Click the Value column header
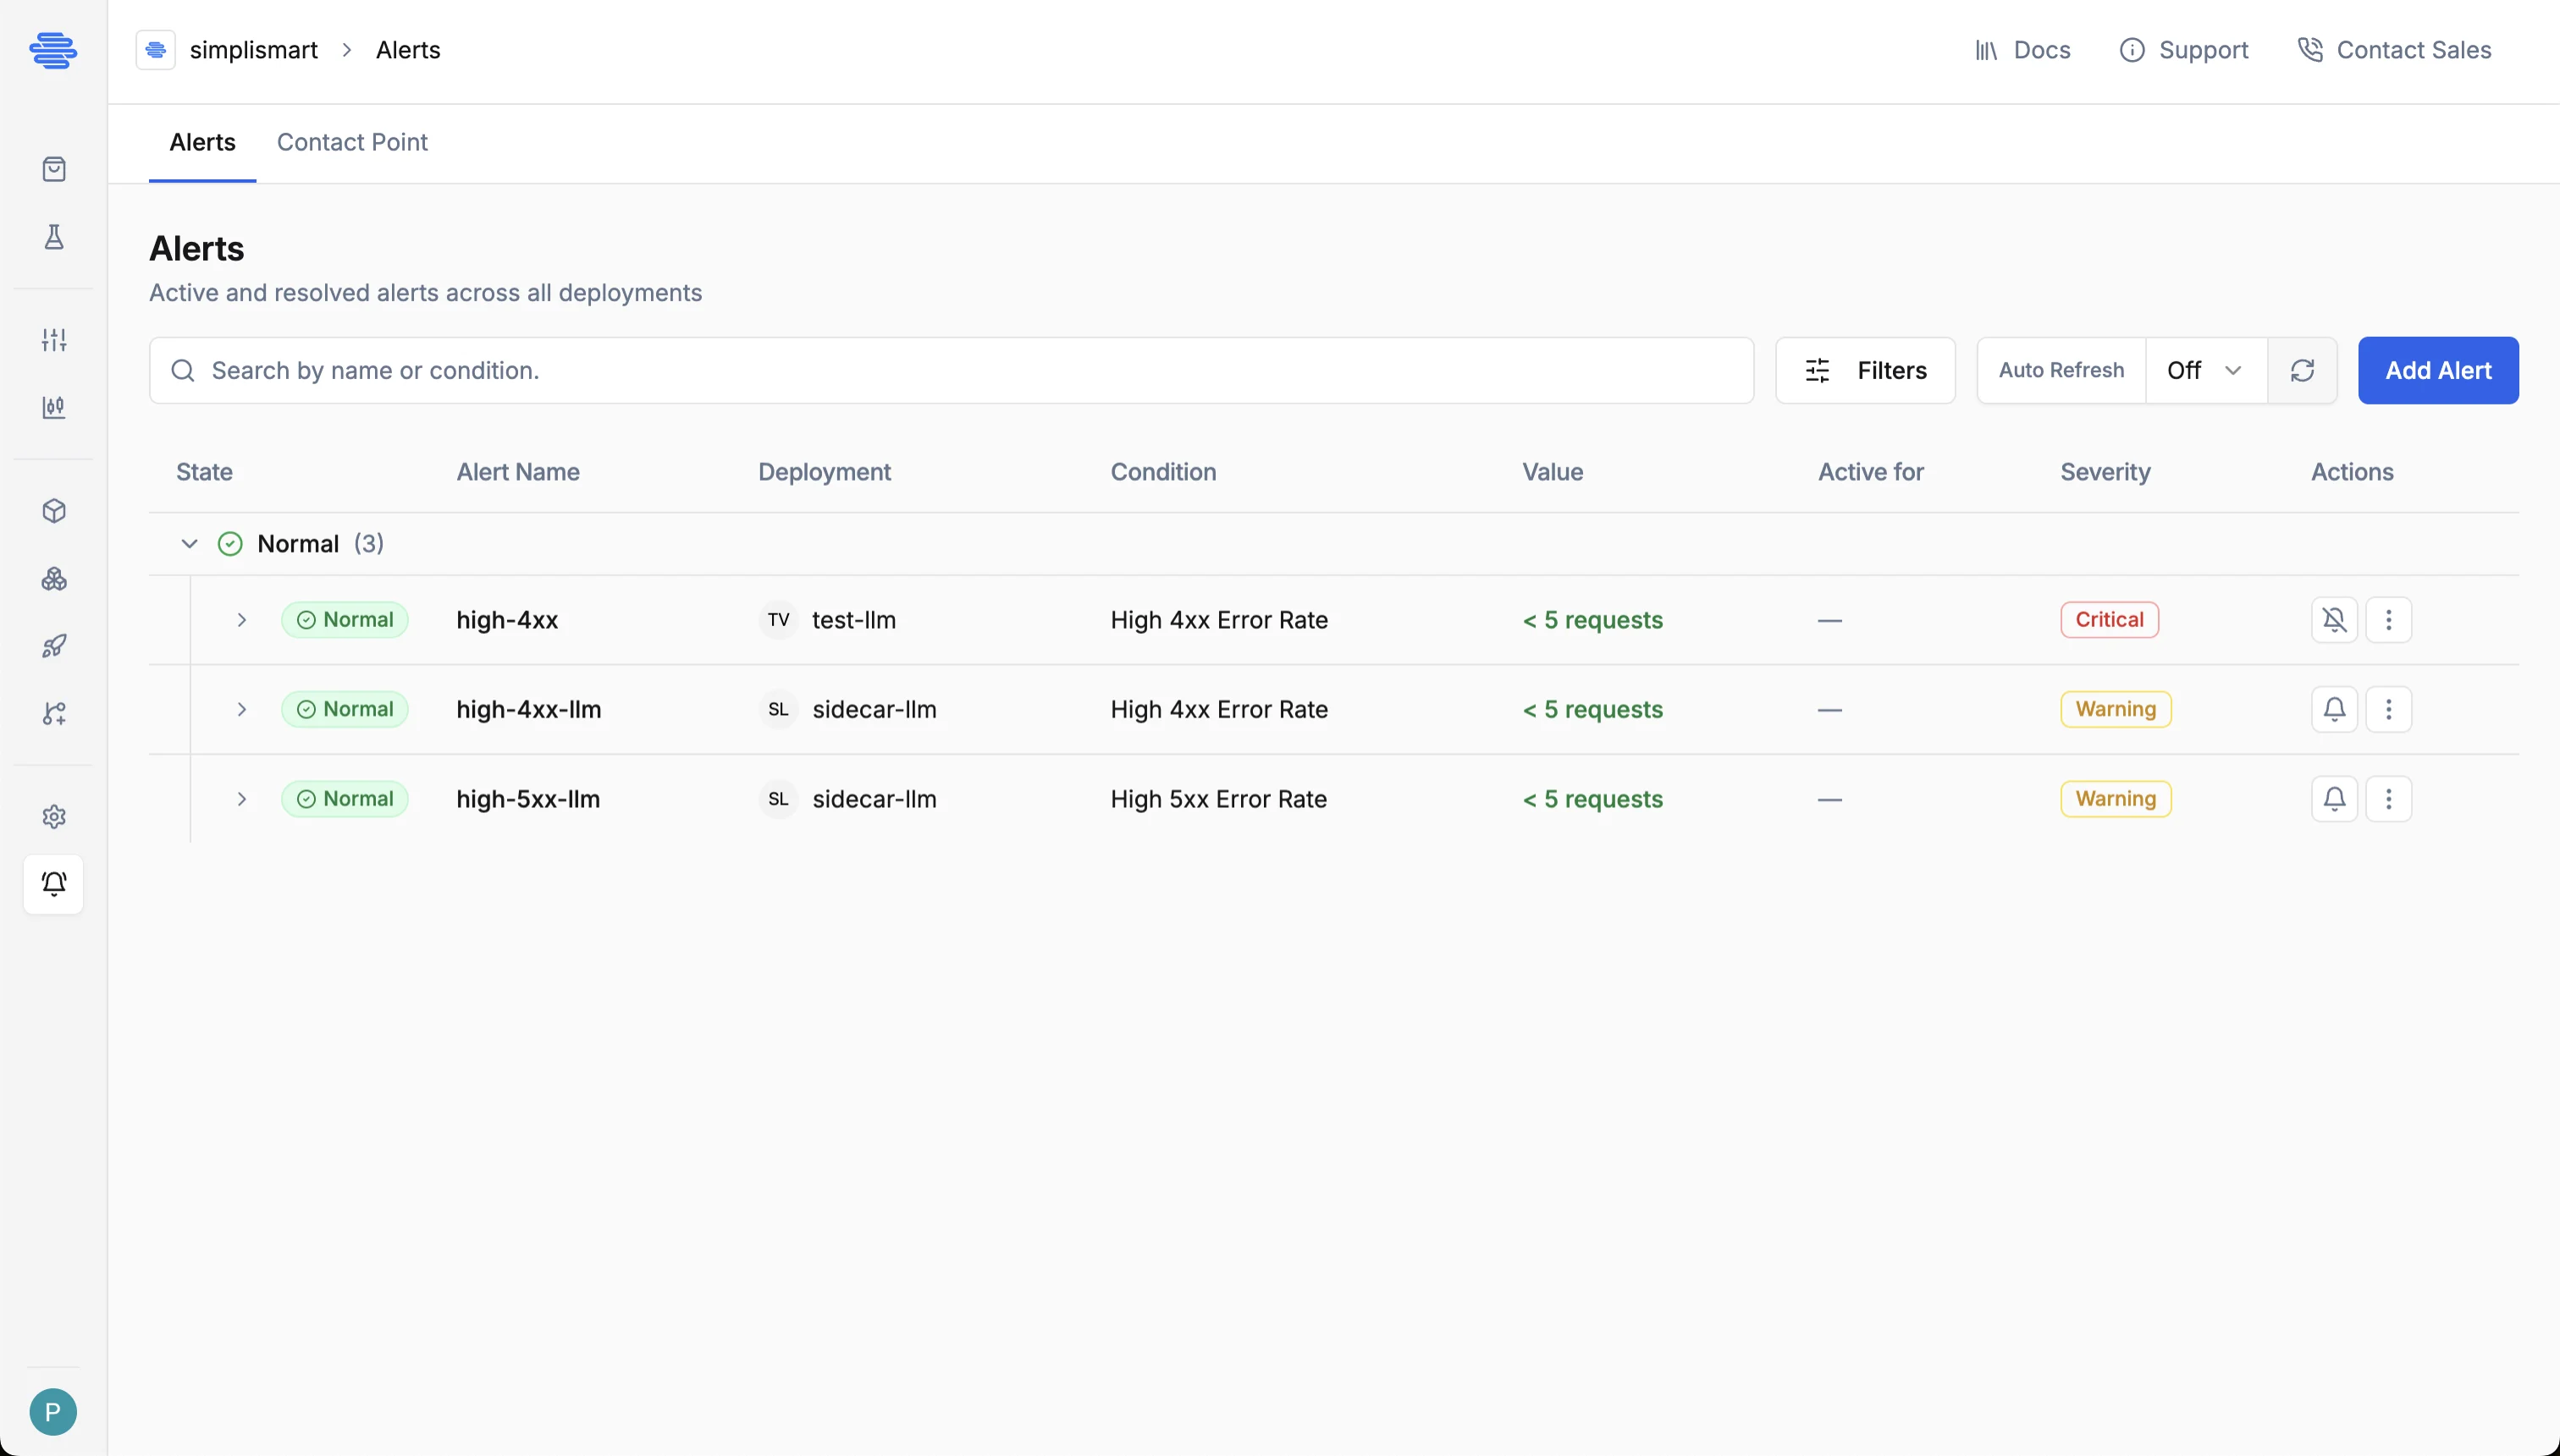This screenshot has height=1456, width=2560. click(1553, 472)
